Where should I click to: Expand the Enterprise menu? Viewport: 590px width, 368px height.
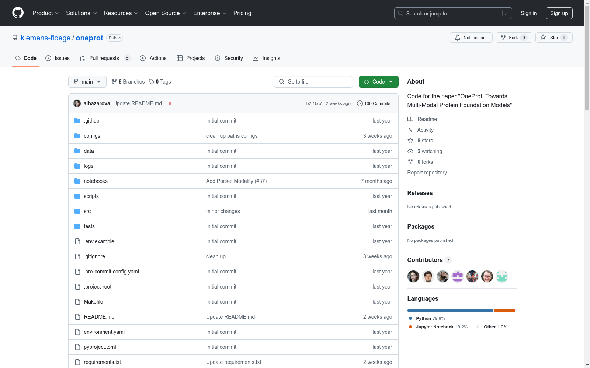click(x=210, y=13)
